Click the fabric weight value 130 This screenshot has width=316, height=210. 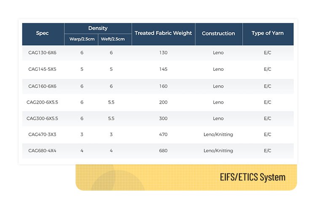tap(163, 53)
